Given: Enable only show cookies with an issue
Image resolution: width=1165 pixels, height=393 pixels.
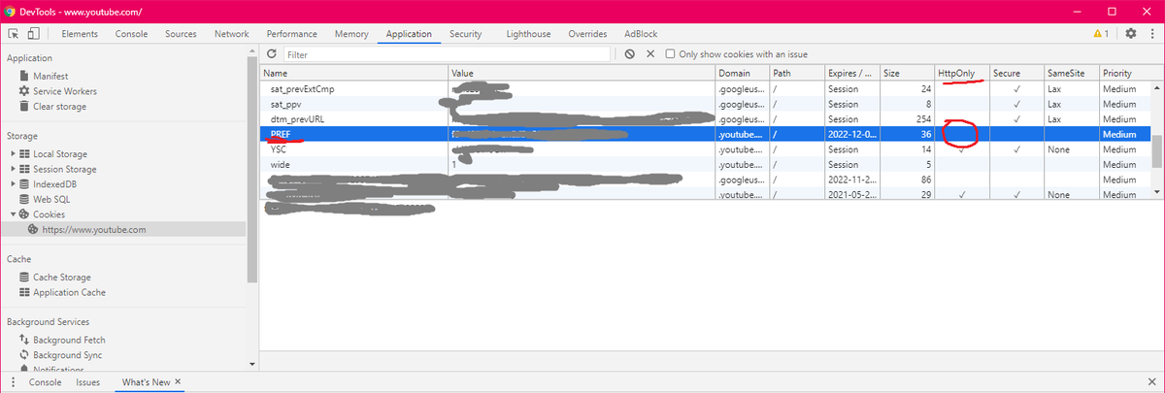Looking at the screenshot, I should [x=671, y=54].
